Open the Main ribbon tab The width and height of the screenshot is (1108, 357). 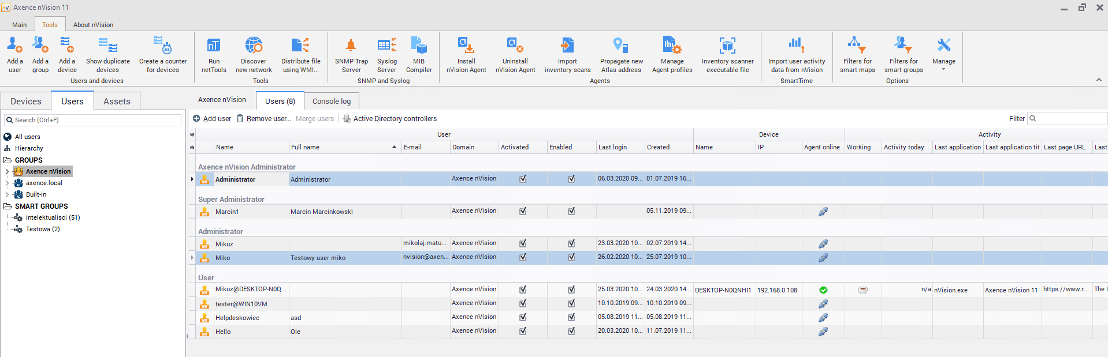[x=20, y=25]
